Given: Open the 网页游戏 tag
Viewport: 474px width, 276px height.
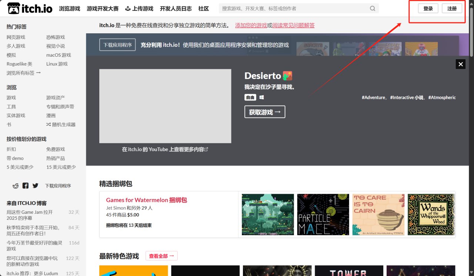Looking at the screenshot, I should click(x=16, y=37).
